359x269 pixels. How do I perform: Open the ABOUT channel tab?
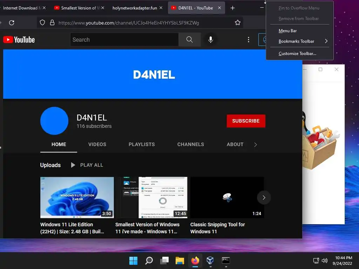click(235, 144)
